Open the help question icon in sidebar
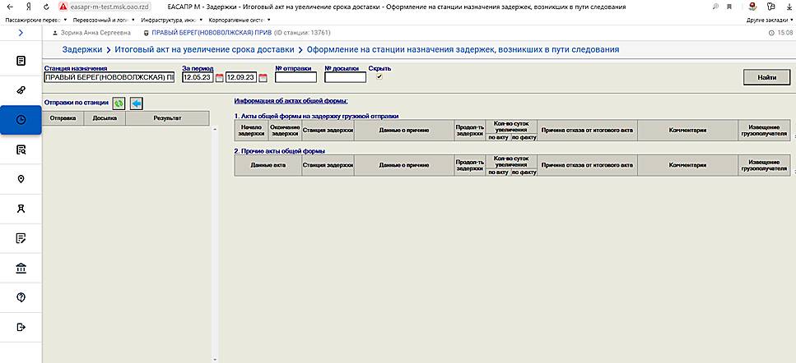 point(21,297)
